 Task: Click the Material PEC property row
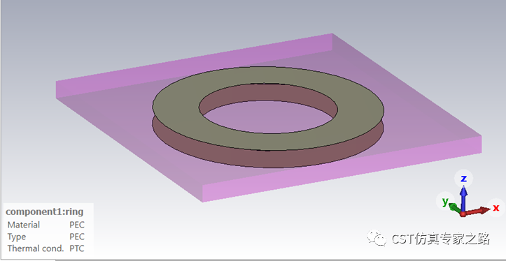click(x=45, y=224)
